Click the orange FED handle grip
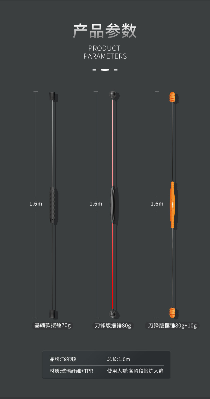This screenshot has height=399, width=210. point(172,205)
